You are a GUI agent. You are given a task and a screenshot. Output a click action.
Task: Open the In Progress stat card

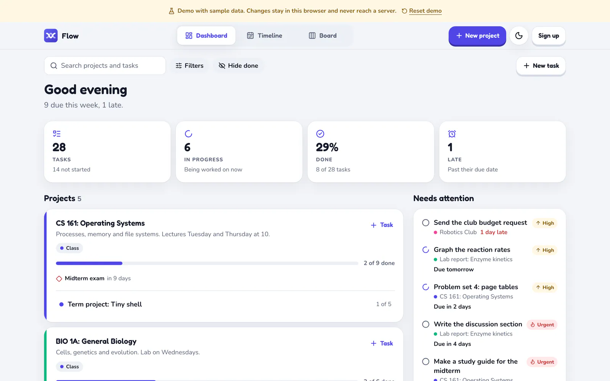click(x=239, y=152)
